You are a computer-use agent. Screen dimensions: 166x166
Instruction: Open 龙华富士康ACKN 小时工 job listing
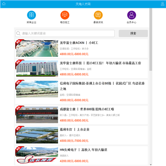[x=79, y=43]
